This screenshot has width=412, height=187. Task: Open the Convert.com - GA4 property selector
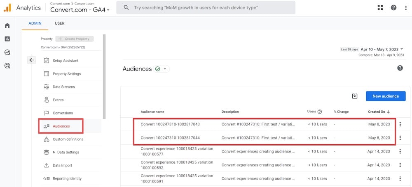80,10
